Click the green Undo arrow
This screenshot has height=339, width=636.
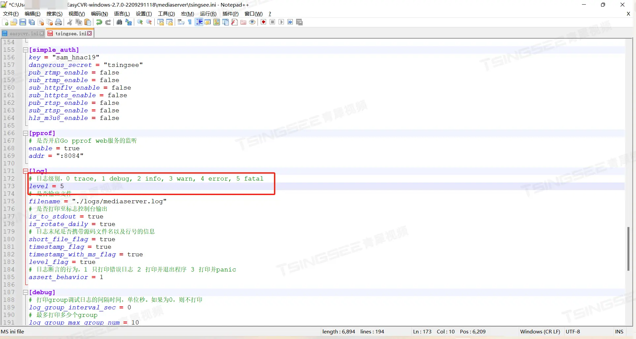[x=99, y=22]
